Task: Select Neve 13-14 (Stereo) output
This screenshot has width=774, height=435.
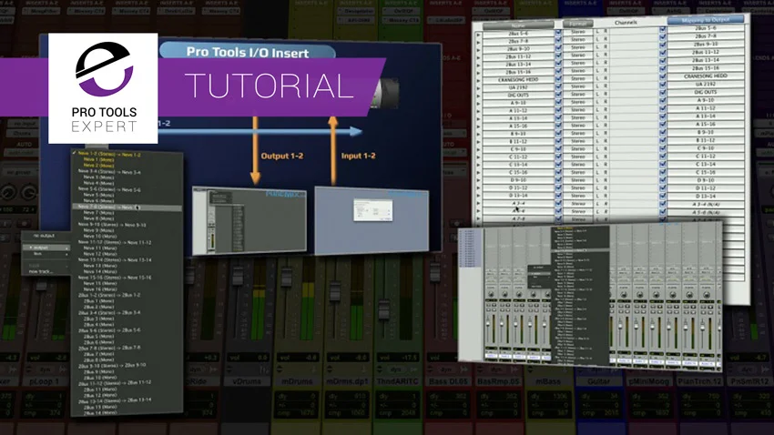Action: 115,260
